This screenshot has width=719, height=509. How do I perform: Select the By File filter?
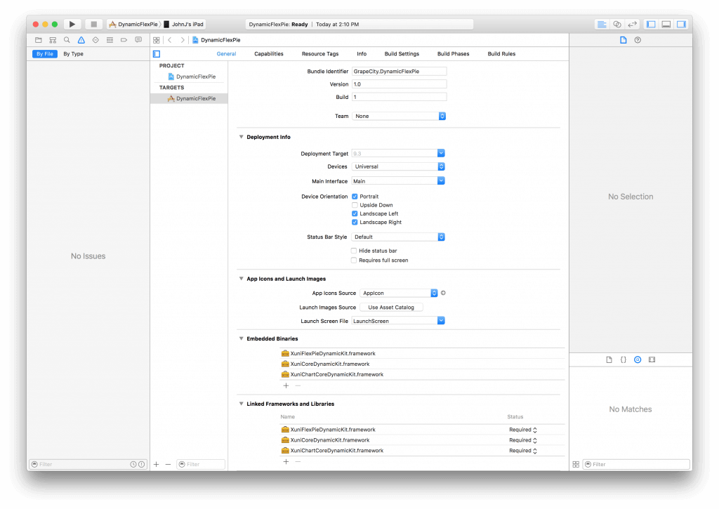click(x=45, y=54)
